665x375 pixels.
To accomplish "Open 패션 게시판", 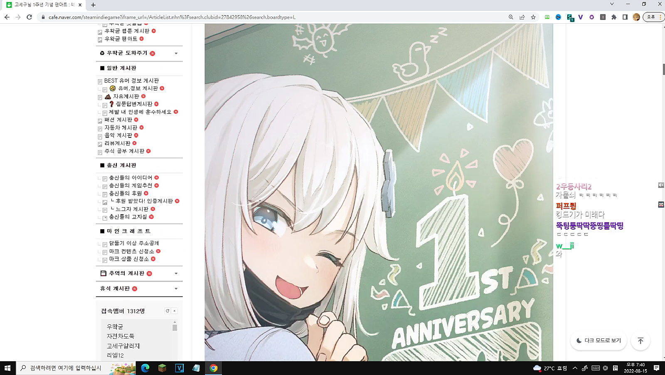I will tap(118, 120).
